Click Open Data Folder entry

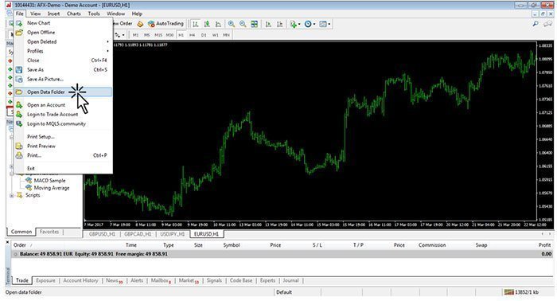tap(63, 92)
